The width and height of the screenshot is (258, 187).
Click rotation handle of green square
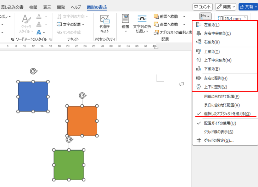(69, 140)
